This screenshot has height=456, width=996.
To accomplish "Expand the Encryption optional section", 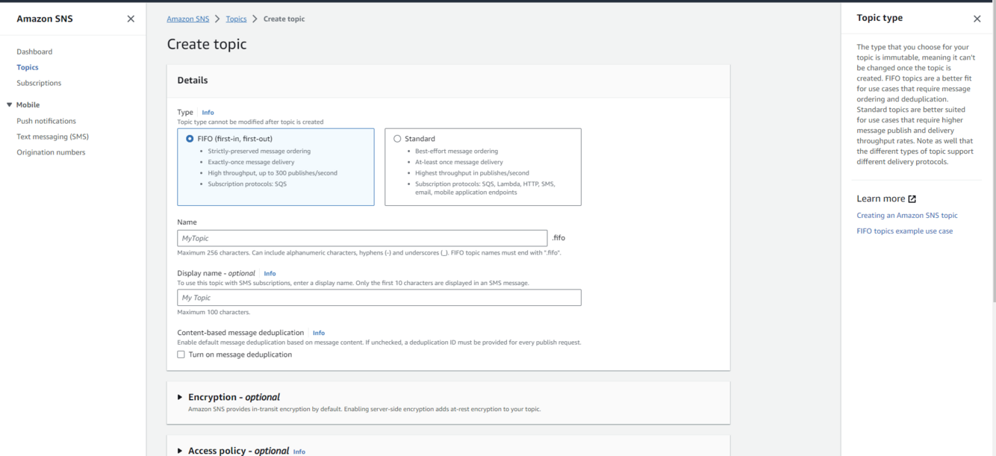I will [x=180, y=397].
